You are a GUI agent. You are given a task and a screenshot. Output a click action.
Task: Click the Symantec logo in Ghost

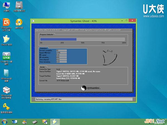91,88
